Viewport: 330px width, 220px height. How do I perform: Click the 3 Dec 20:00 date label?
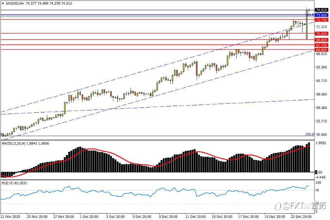[115, 216]
